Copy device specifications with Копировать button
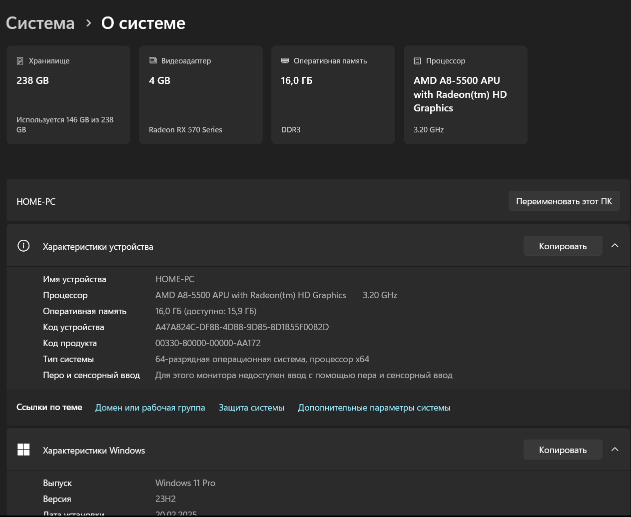This screenshot has height=517, width=631. click(x=563, y=246)
